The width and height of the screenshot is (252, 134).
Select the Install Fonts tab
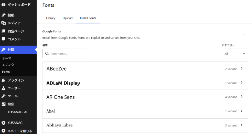coord(88,18)
